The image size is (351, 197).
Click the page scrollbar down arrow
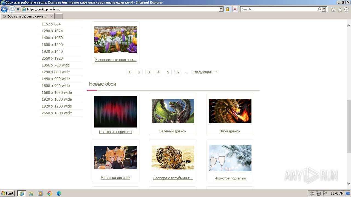(349, 184)
